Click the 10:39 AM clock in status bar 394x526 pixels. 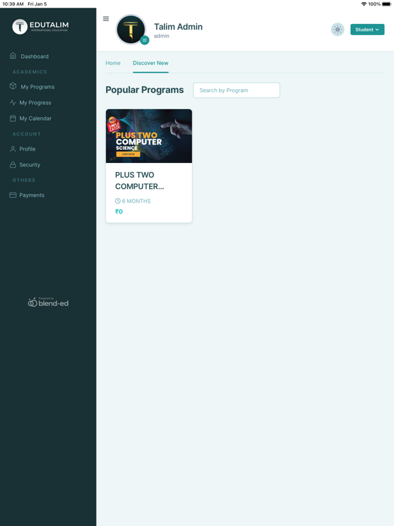13,4
